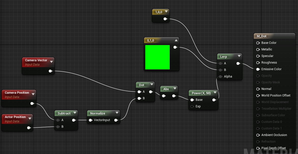Click the Pixel Depth Offset pin

pyautogui.click(x=258, y=148)
